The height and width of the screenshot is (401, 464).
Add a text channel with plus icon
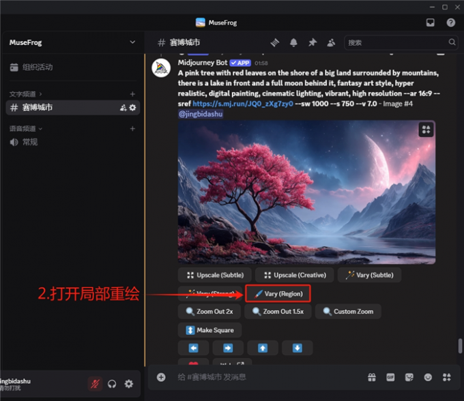pos(132,94)
